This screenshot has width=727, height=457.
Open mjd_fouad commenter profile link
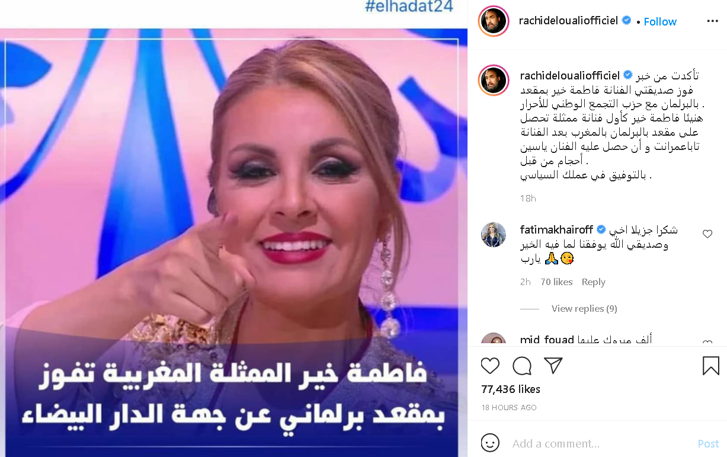click(x=547, y=340)
